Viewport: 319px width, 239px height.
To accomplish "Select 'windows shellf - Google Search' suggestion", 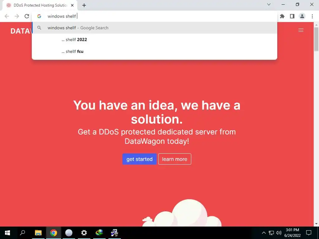I will (x=155, y=28).
